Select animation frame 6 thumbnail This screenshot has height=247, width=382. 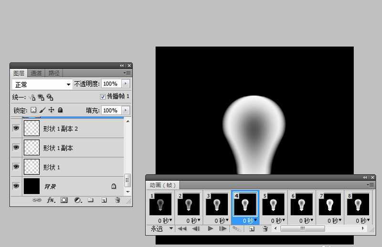point(302,205)
